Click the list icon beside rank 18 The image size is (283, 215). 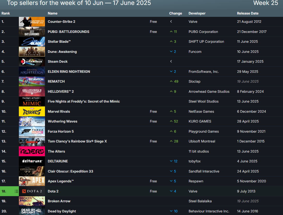(x=16, y=191)
